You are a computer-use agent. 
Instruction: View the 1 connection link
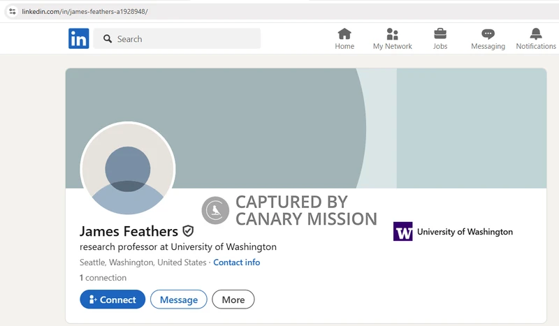pos(103,278)
